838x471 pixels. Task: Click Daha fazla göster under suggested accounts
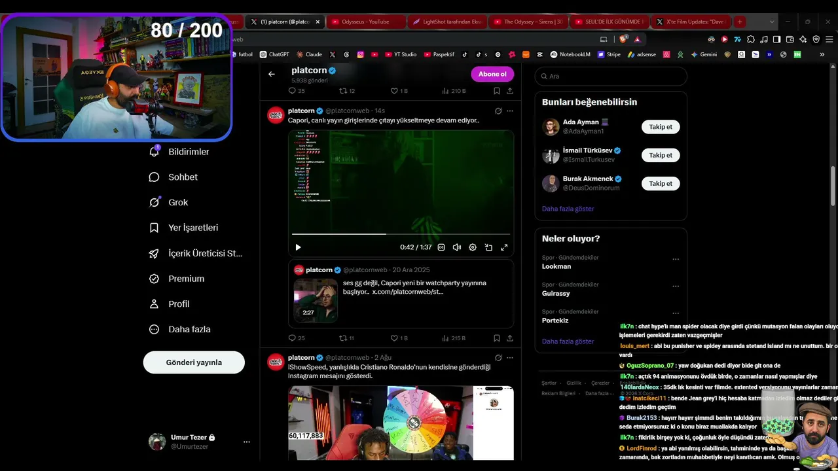[x=568, y=209]
